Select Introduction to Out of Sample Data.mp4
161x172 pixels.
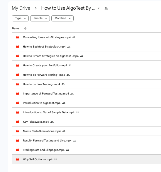86,112
